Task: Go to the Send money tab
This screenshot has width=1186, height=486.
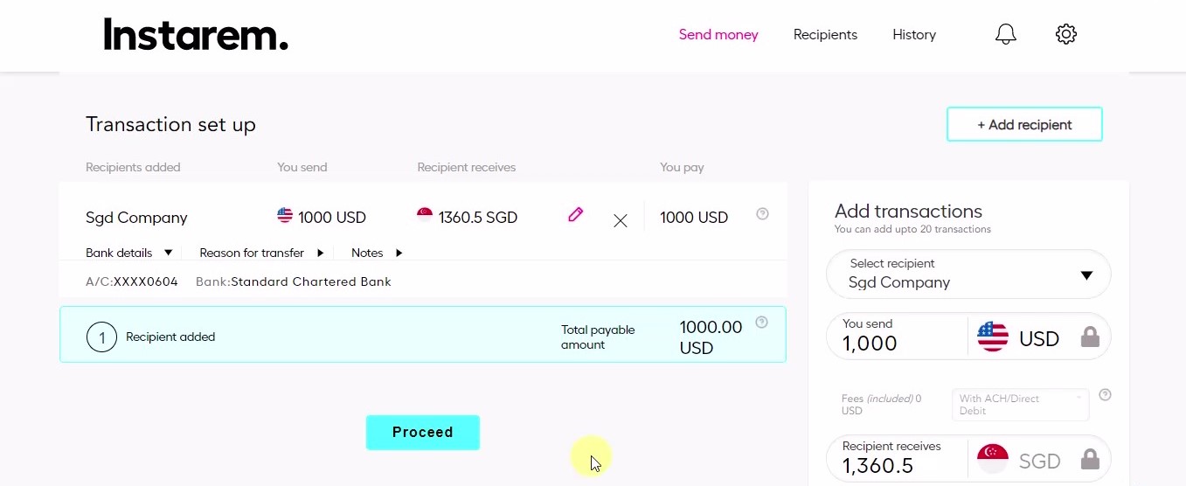Action: (x=718, y=35)
